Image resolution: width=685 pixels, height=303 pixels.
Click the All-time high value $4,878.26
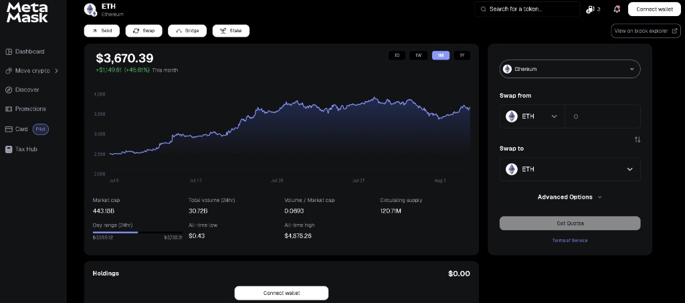(x=299, y=236)
